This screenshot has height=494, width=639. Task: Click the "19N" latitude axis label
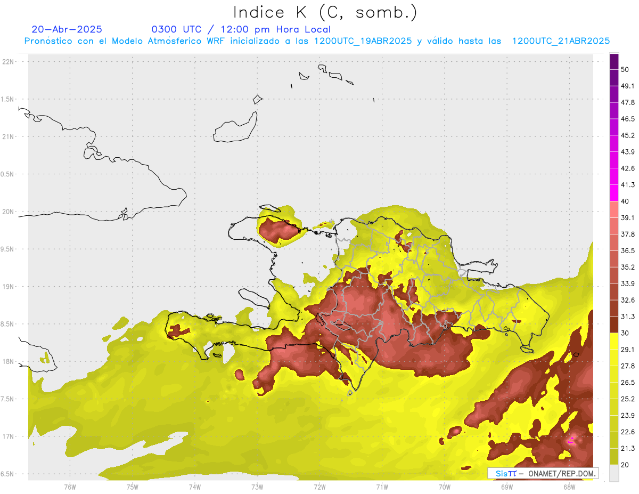[x=8, y=287]
